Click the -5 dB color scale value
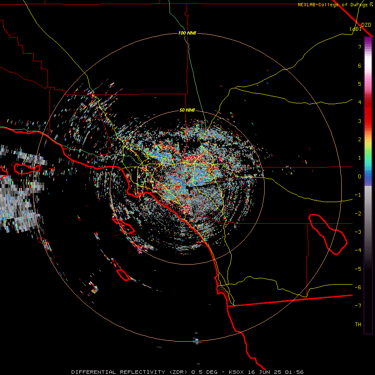This screenshot has width=375, height=375. 358,269
